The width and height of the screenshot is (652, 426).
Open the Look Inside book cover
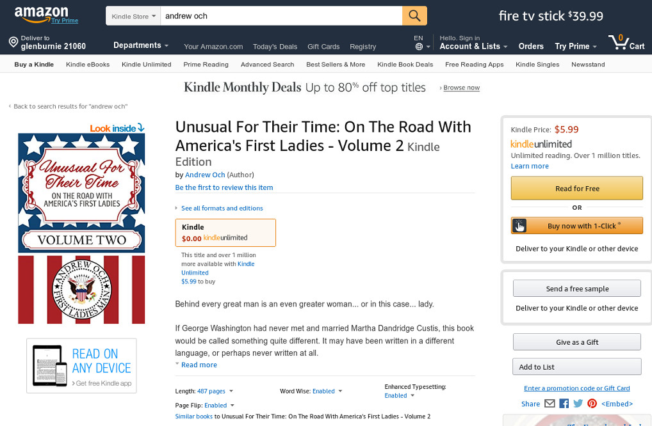click(81, 224)
